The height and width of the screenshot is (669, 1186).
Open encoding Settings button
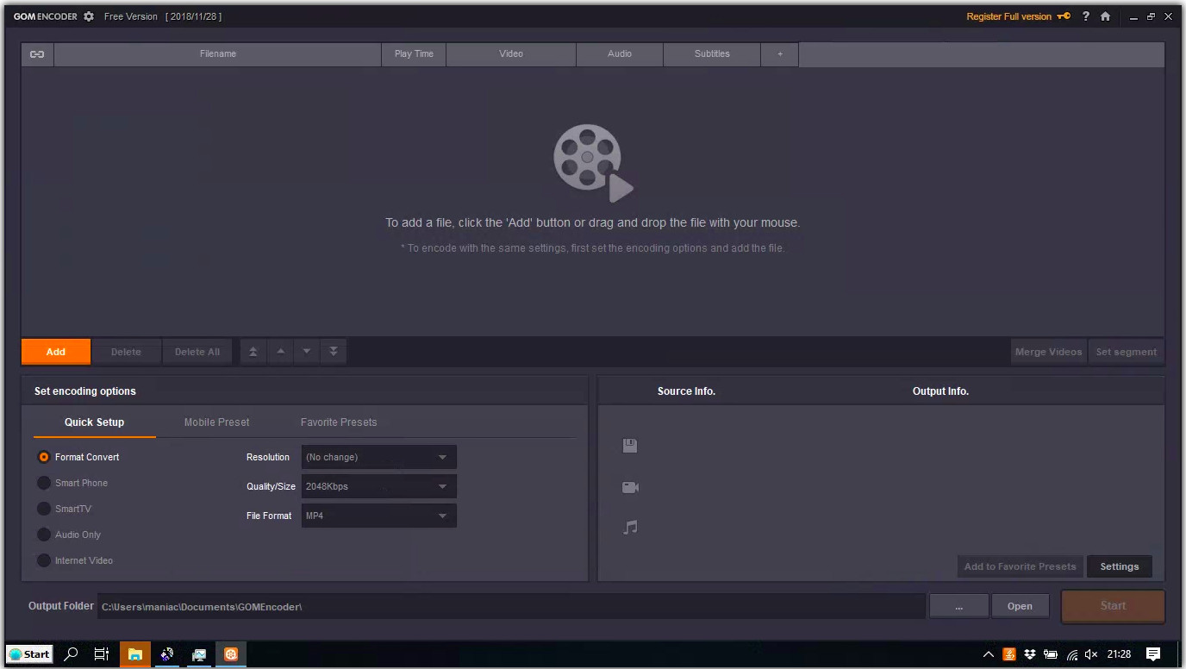pyautogui.click(x=1120, y=566)
